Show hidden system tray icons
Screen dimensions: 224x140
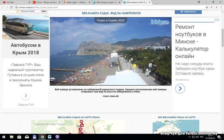pos(190,137)
